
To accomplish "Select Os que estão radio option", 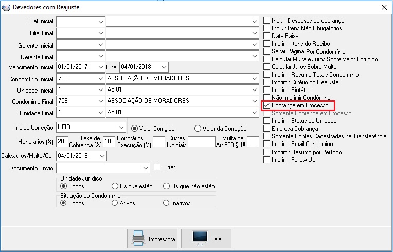I will tap(115, 186).
